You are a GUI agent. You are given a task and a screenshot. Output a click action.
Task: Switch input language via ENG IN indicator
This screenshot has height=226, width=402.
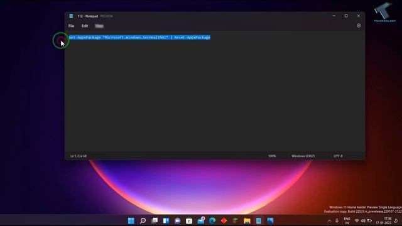coord(347,220)
